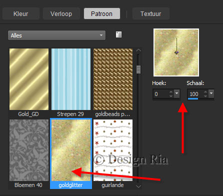Click the pattern list scrollbar handle
This screenshot has height=196, width=223.
pos(138,69)
